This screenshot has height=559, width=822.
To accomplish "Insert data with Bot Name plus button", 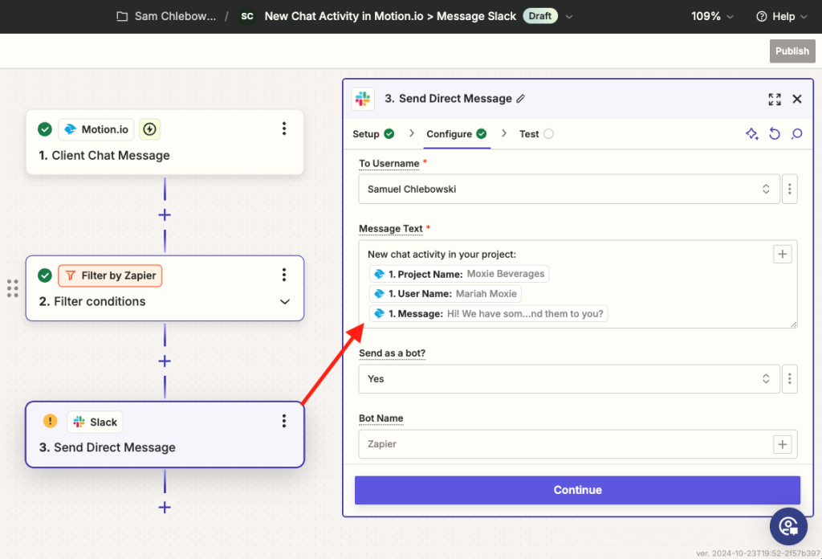I will tap(782, 444).
